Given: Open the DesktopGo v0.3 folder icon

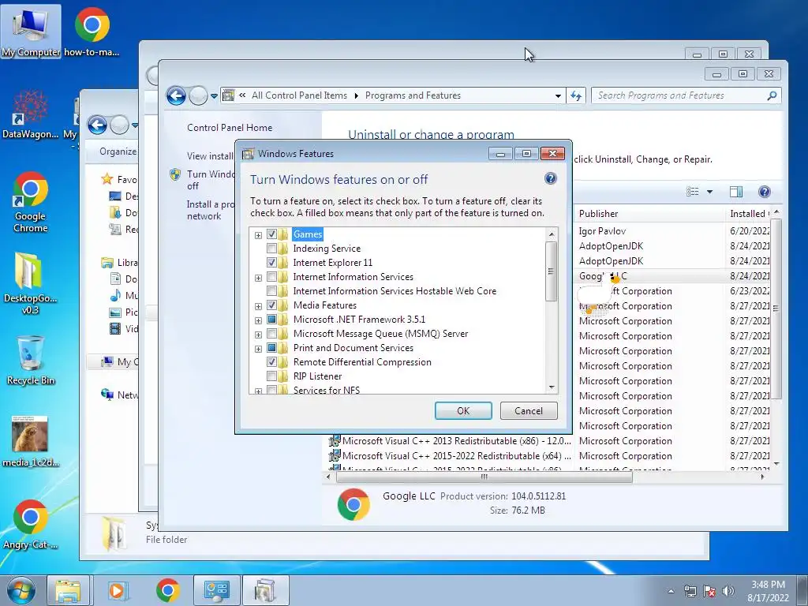Looking at the screenshot, I should pyautogui.click(x=30, y=282).
